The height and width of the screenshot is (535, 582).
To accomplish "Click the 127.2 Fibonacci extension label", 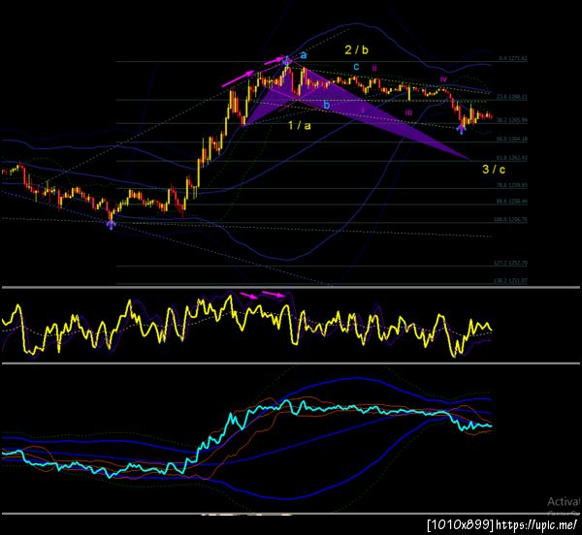I will click(x=511, y=263).
